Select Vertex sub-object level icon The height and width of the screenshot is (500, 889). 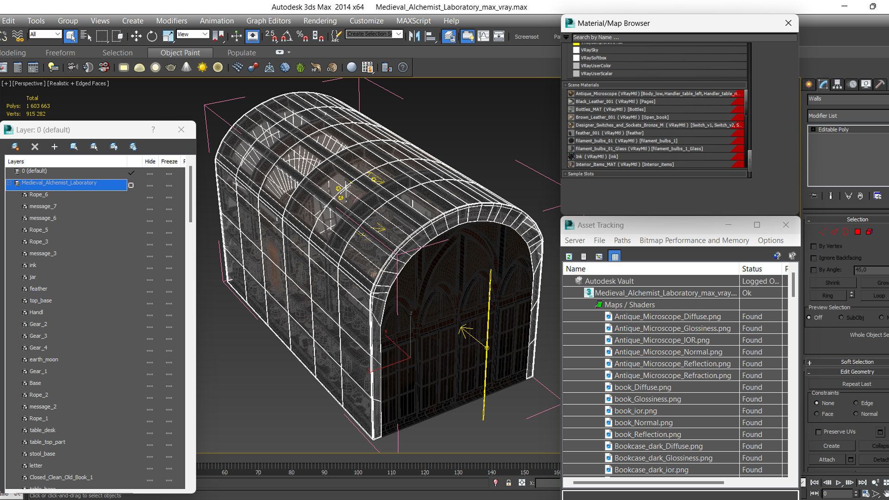point(822,232)
